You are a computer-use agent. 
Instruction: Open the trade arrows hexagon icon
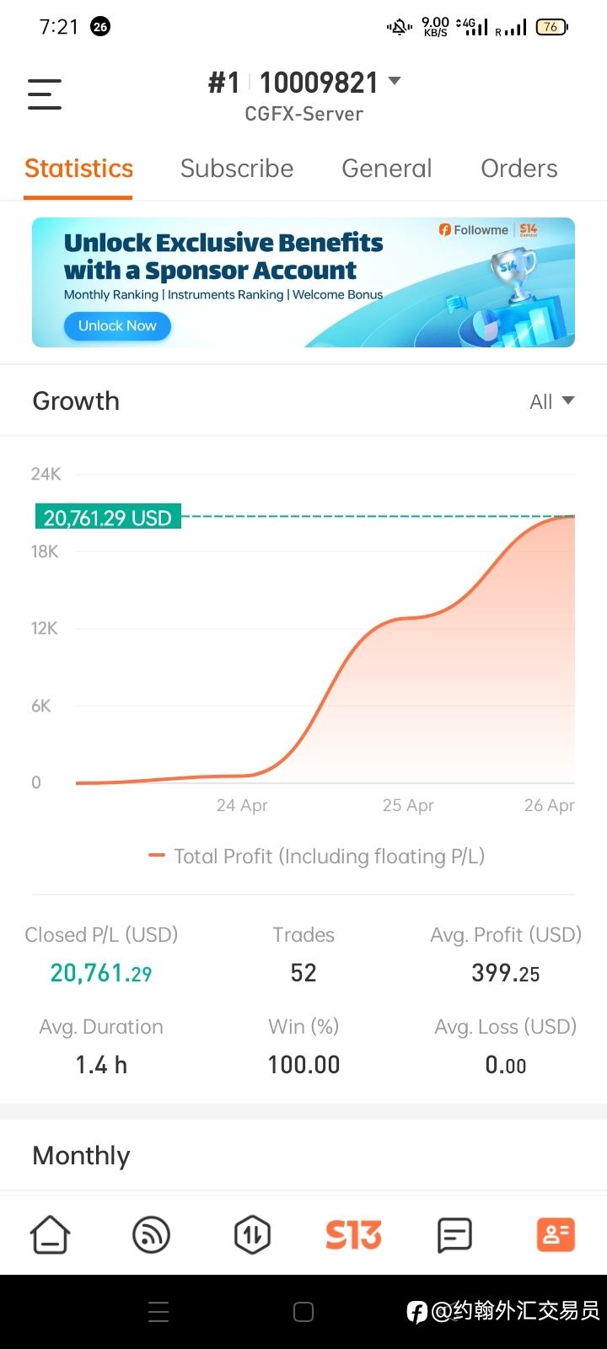click(252, 1235)
